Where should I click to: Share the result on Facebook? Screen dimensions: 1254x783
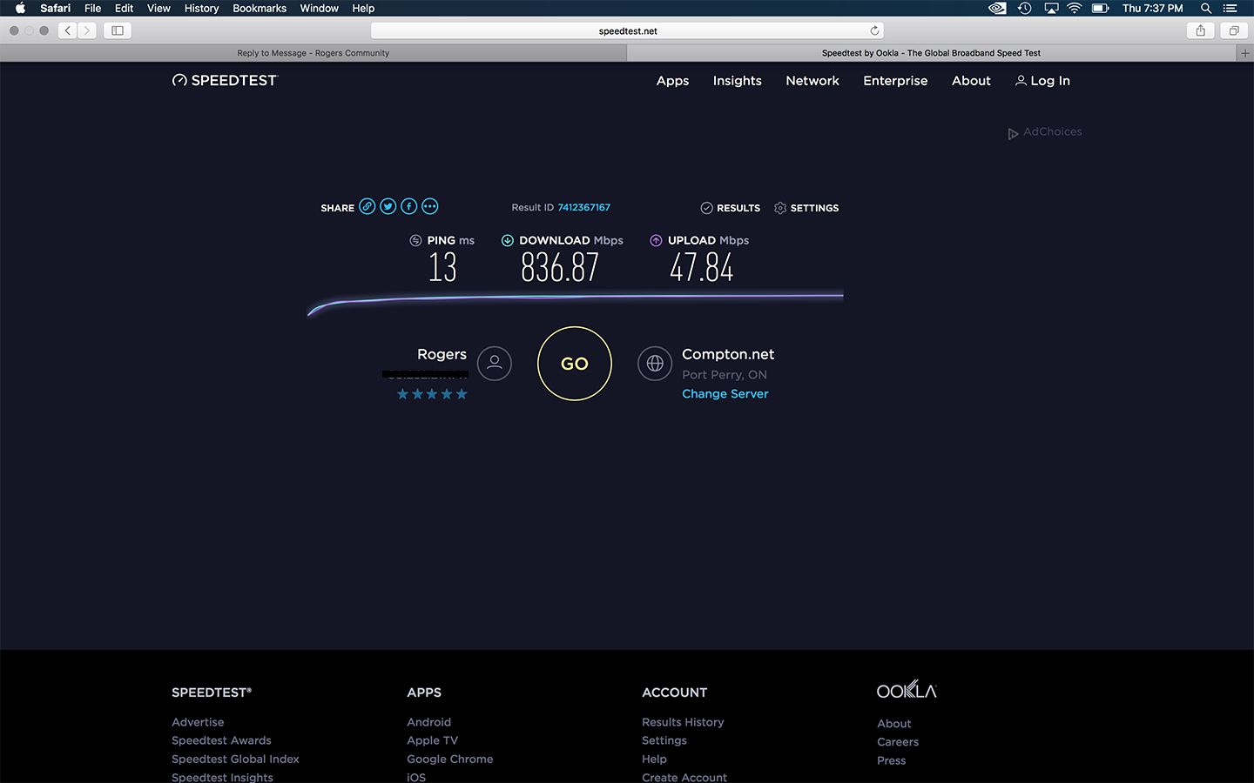[409, 206]
